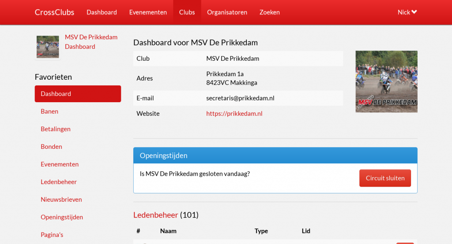Click the Circuit sluiten button

click(x=385, y=178)
